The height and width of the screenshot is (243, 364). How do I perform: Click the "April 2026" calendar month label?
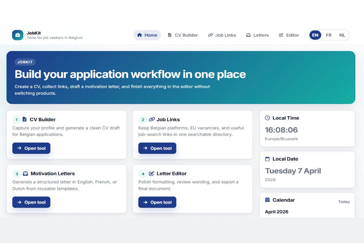pos(277,212)
